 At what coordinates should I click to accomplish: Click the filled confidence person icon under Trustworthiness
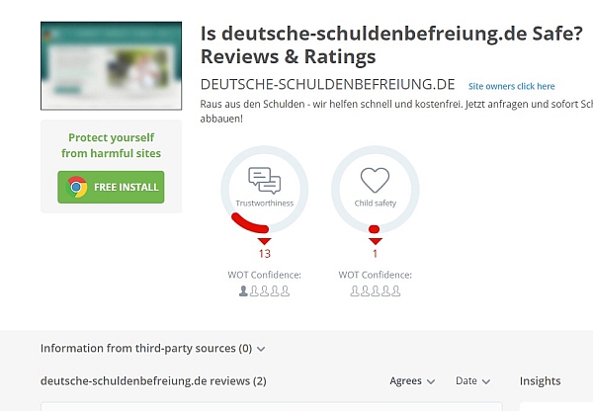coord(243,291)
